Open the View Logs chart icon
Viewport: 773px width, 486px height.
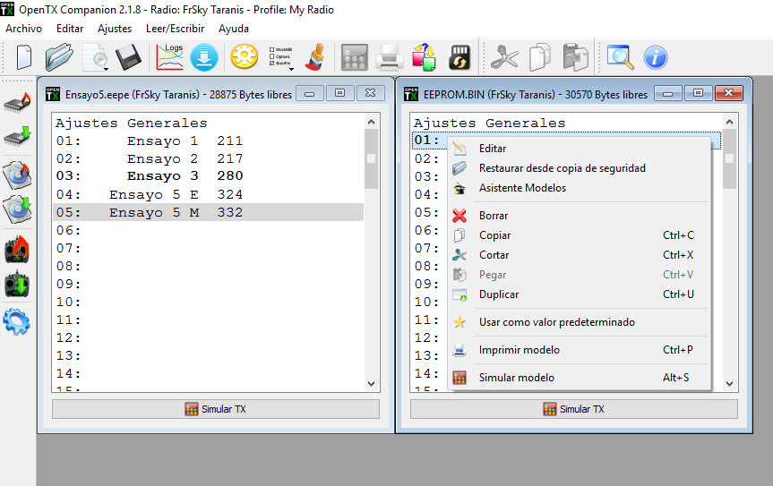[169, 57]
